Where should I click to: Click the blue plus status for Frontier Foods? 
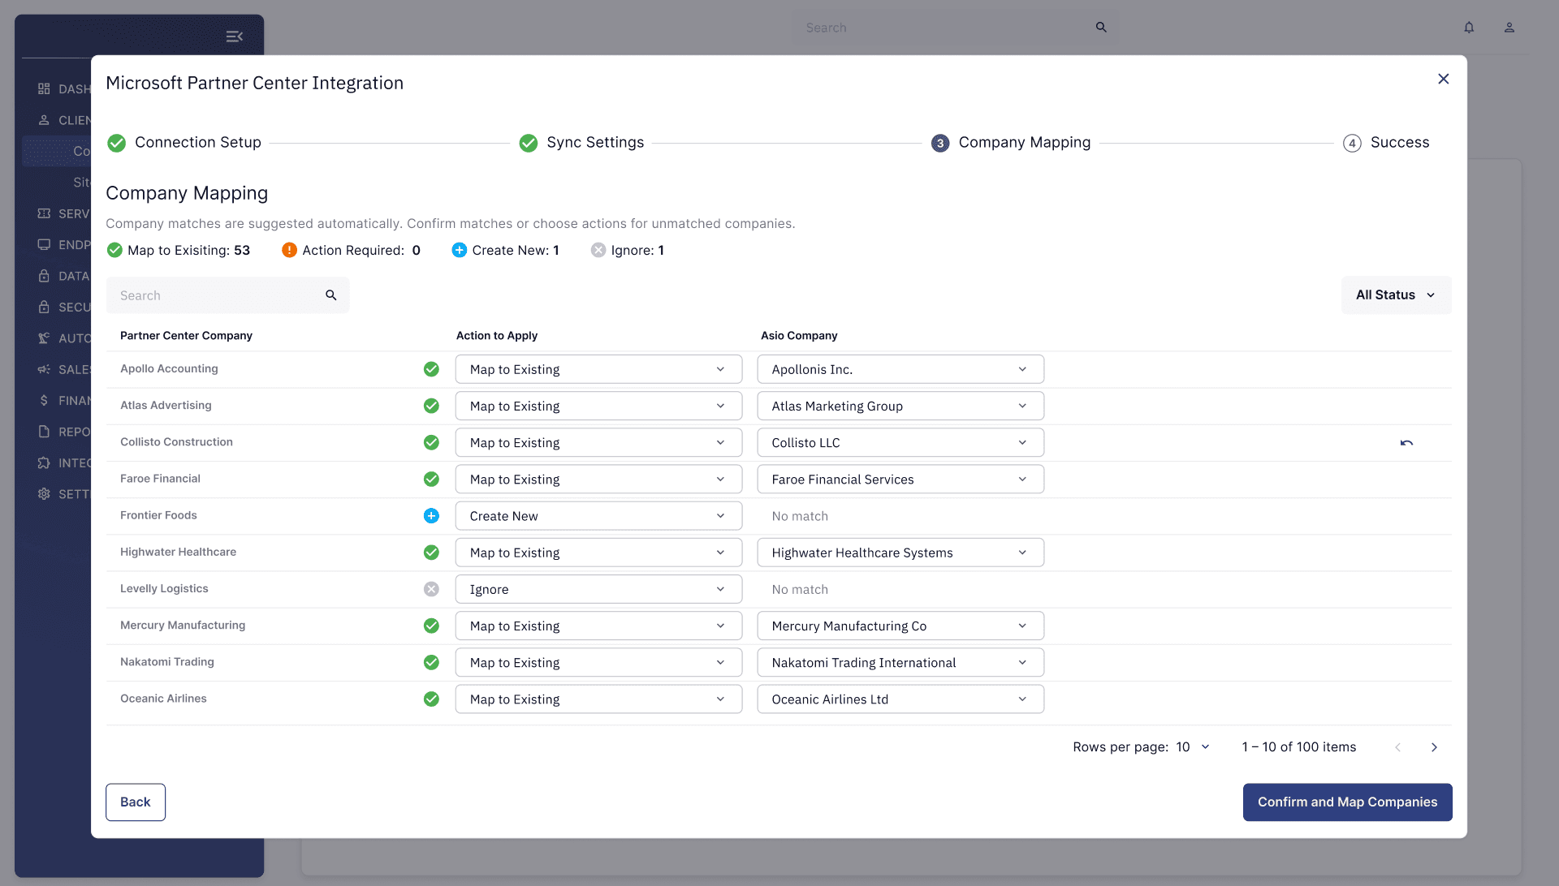[x=431, y=516]
